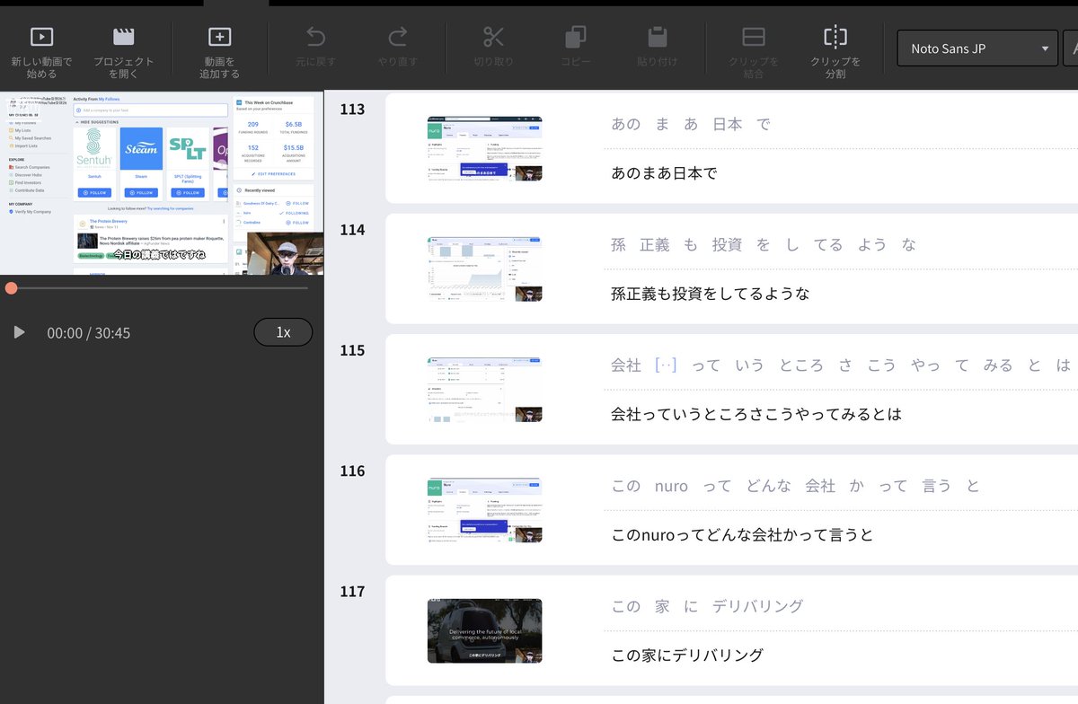The height and width of the screenshot is (704, 1078).
Task: Click clip number 117
Action: click(x=352, y=591)
